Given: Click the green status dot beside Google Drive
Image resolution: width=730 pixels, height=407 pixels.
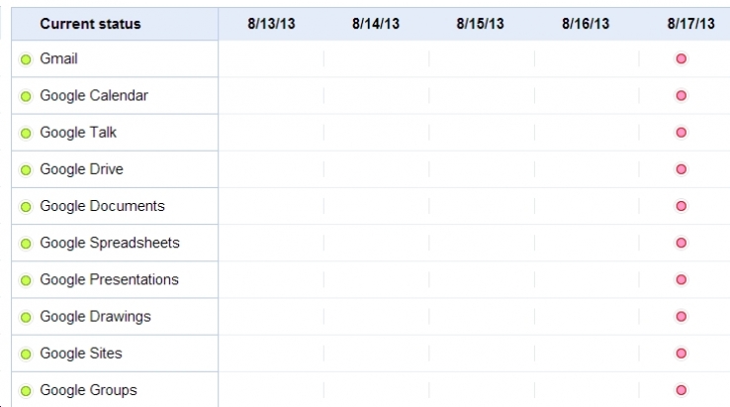Looking at the screenshot, I should [x=26, y=170].
